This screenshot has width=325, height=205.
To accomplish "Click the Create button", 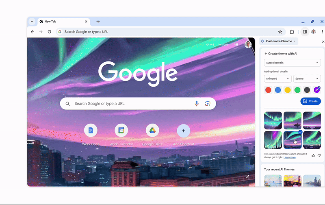I will (310, 101).
